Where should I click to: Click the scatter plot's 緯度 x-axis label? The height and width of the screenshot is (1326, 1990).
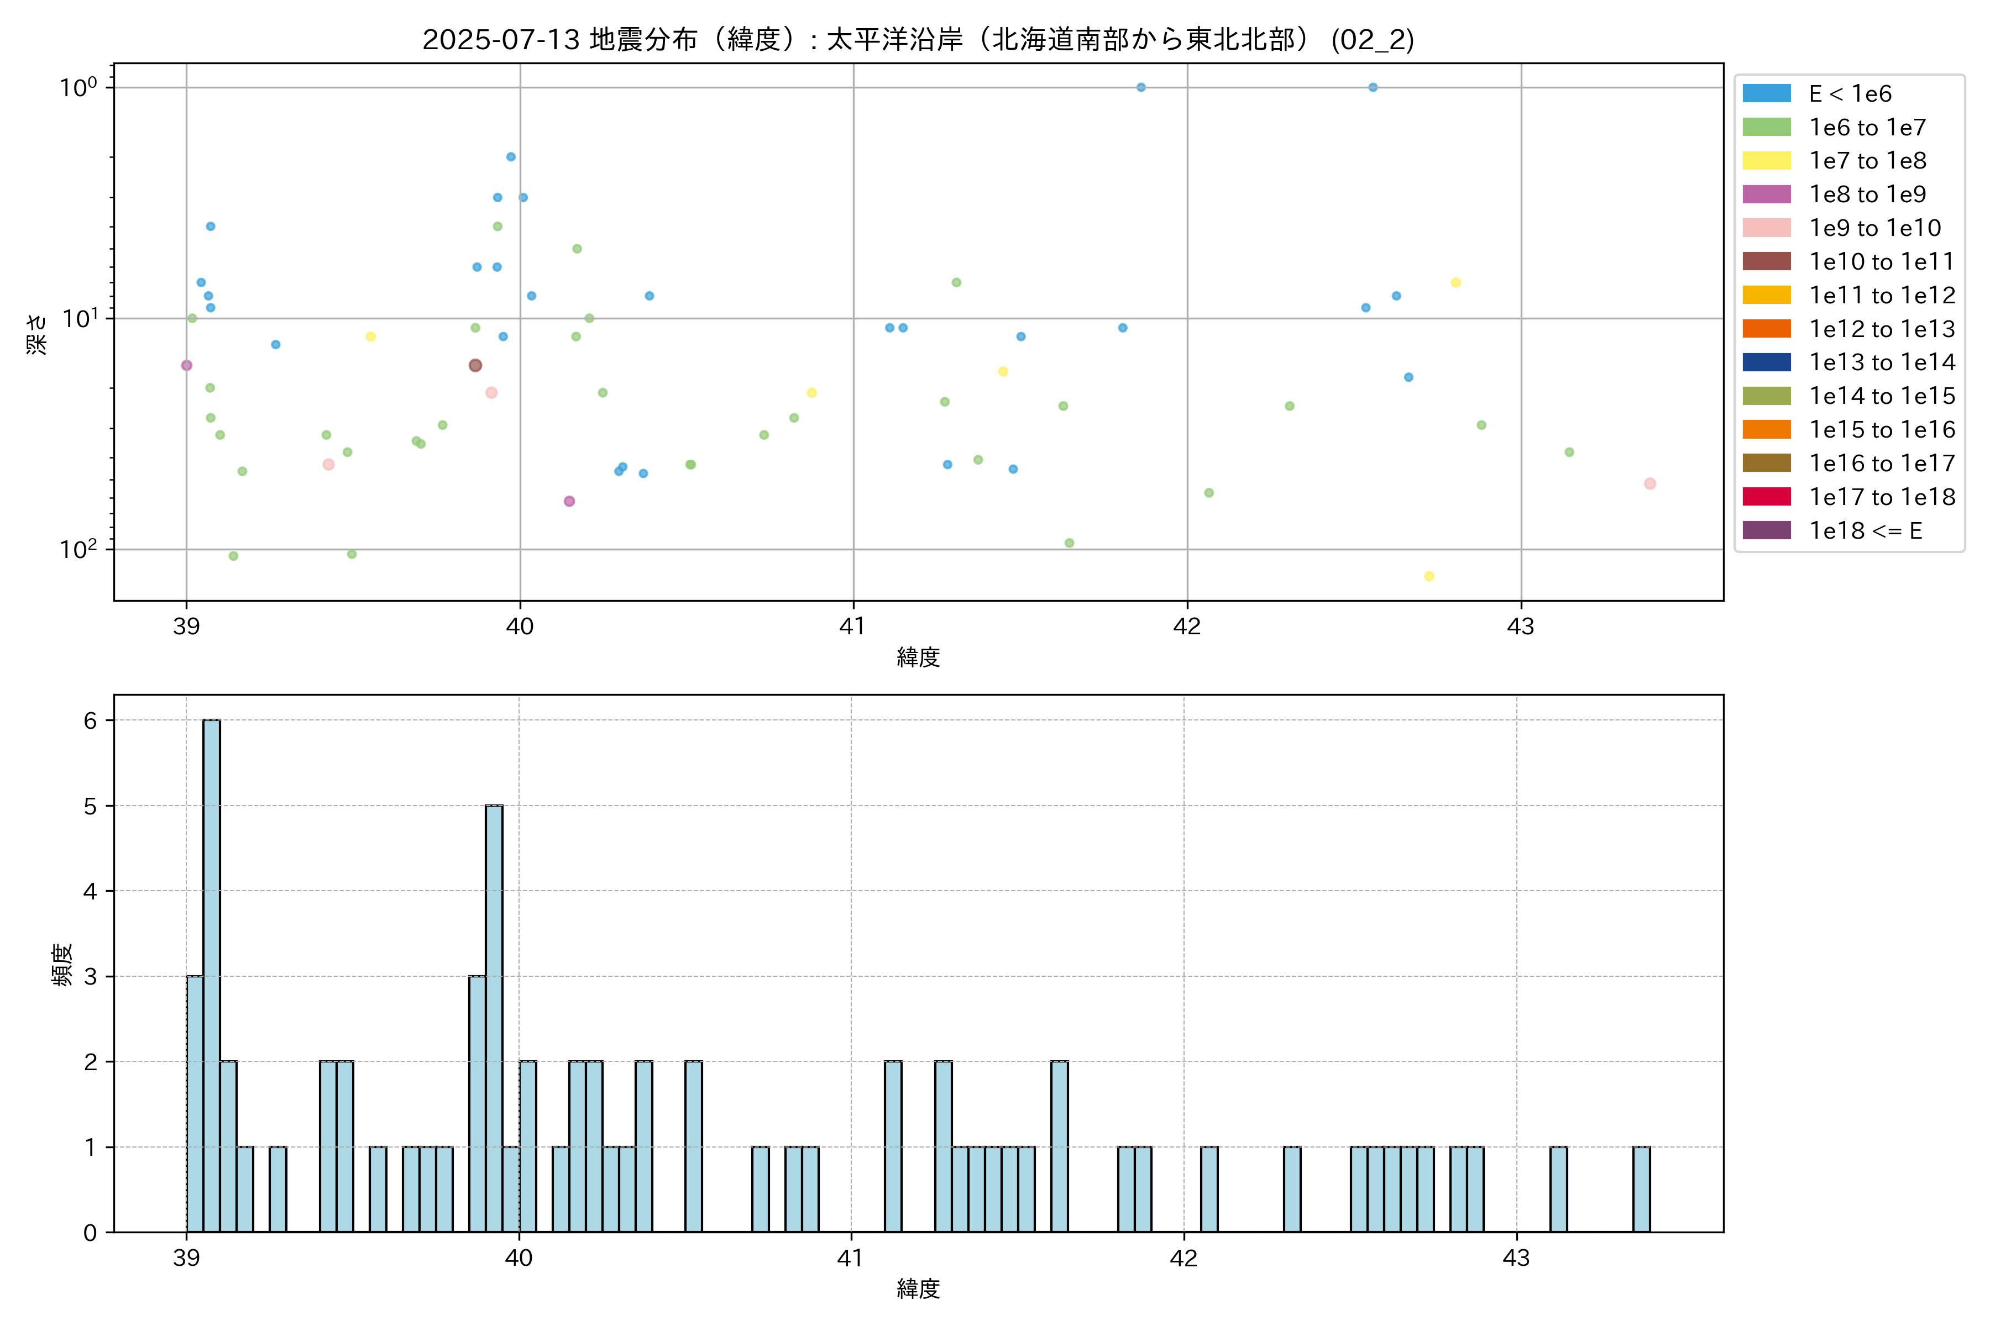918,657
